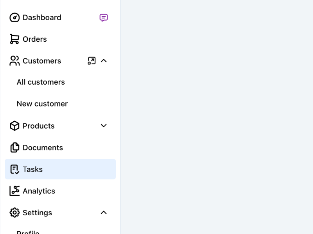Collapse the Customers submenu chevron
Viewport: 313px width, 234px height.
point(104,60)
